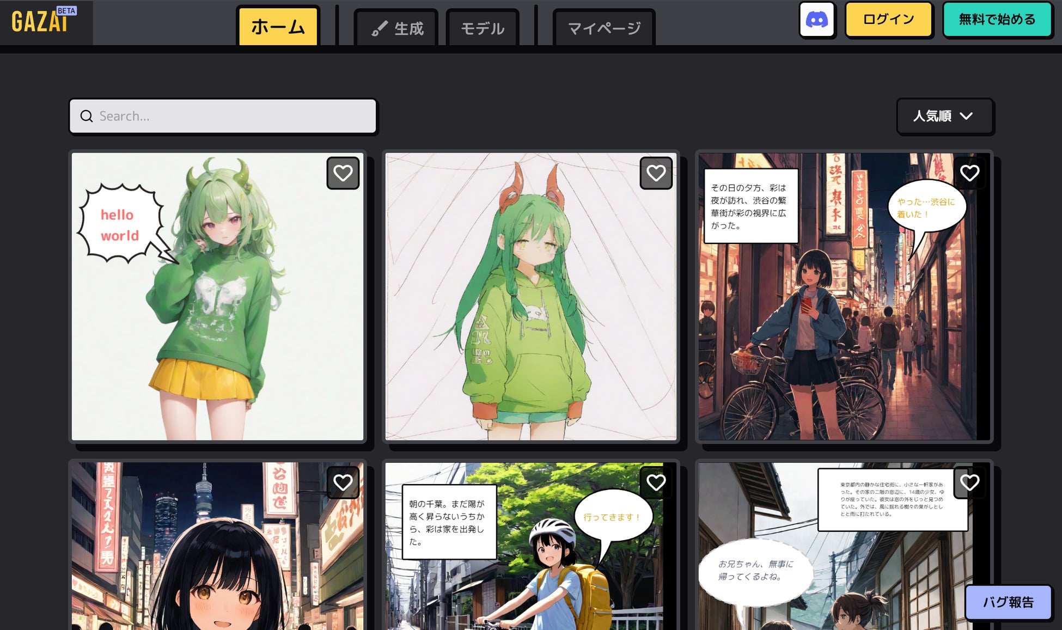
Task: Like the Shibuya night street comic
Action: tap(969, 173)
